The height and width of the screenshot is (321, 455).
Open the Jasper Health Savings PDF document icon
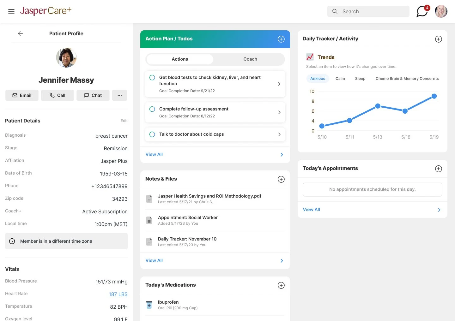click(x=149, y=199)
